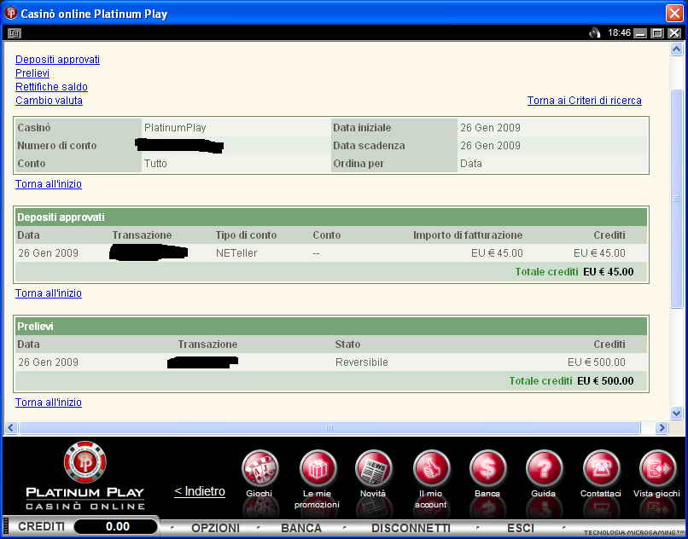Click the Stato column header in Prelievi

pyautogui.click(x=347, y=345)
